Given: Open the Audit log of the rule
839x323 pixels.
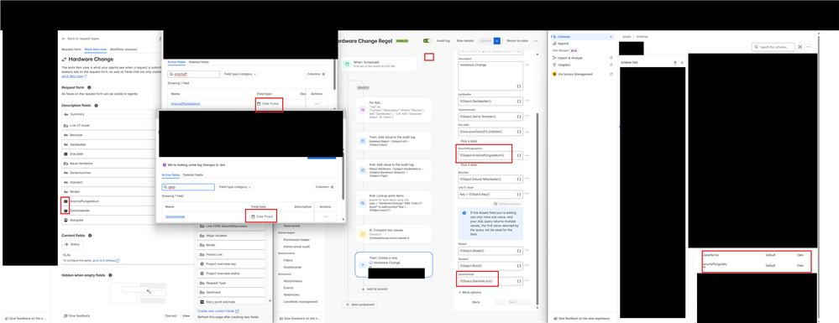Looking at the screenshot, I should click(443, 40).
